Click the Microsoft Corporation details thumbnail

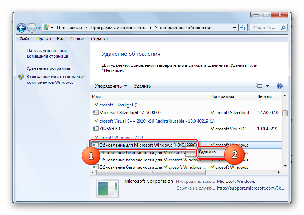click(107, 188)
